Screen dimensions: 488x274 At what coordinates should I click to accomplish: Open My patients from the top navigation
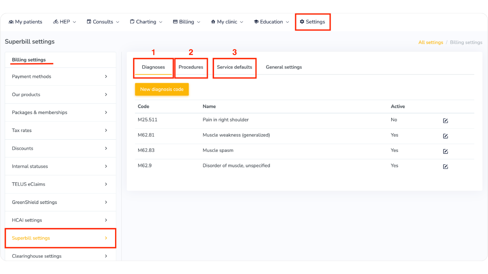click(25, 22)
